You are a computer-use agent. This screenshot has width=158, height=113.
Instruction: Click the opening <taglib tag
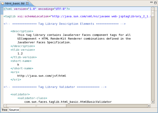[10, 16]
